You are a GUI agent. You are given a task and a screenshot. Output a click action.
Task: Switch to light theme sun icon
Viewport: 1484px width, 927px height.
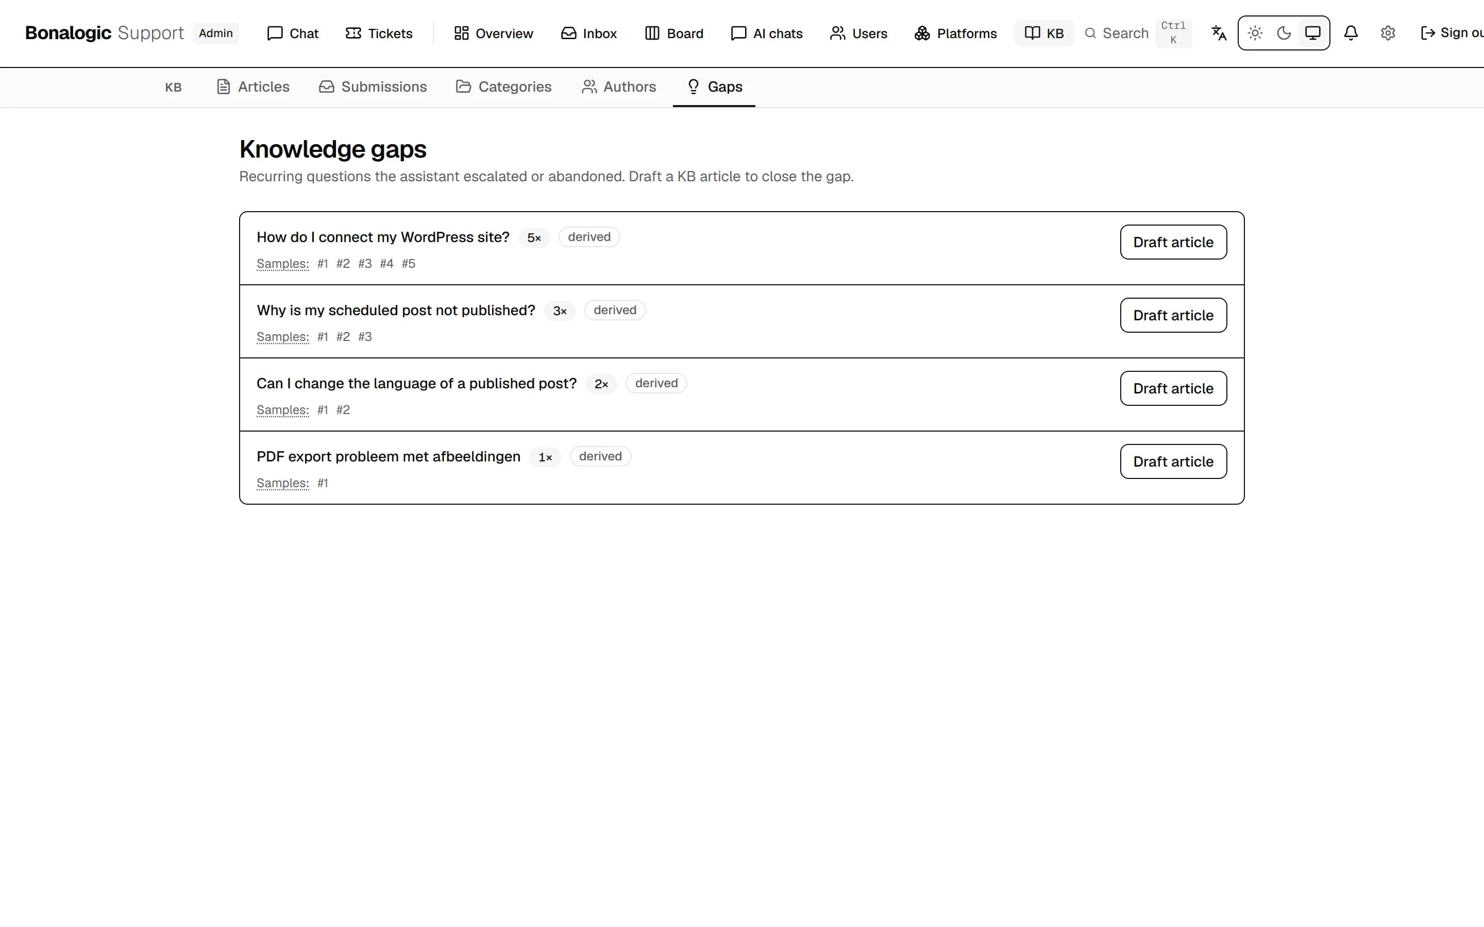pyautogui.click(x=1255, y=33)
